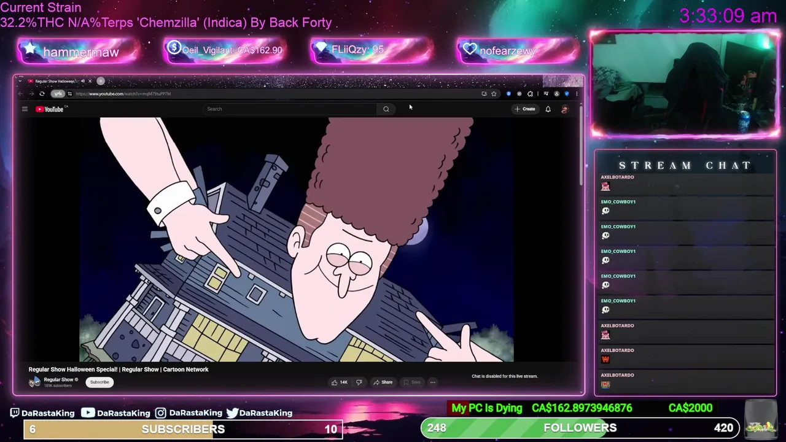Click the Instagram icon beside DaRastaKing
The image size is (786, 442).
160,413
